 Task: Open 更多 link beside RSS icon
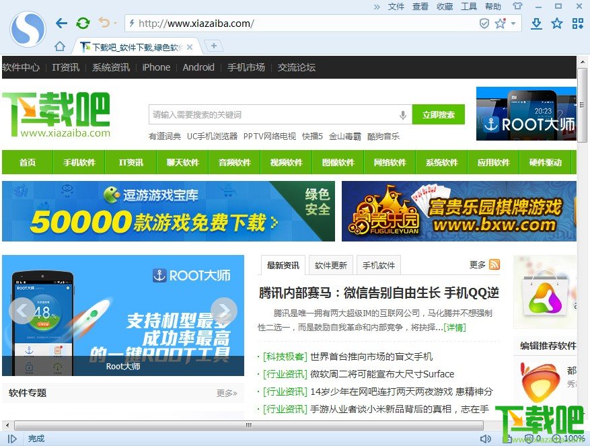pyautogui.click(x=478, y=265)
